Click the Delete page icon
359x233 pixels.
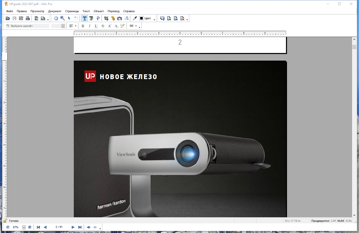(x=182, y=18)
